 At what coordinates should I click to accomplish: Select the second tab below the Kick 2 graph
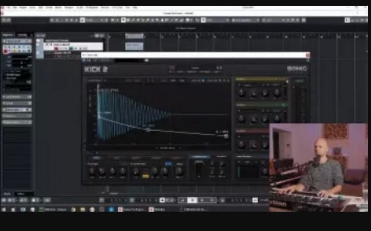(117, 158)
